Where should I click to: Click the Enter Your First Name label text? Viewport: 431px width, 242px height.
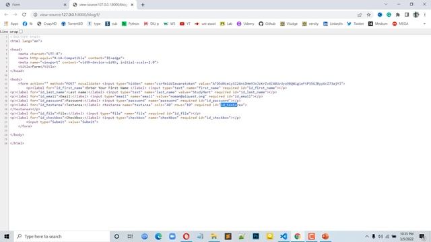(x=107, y=88)
